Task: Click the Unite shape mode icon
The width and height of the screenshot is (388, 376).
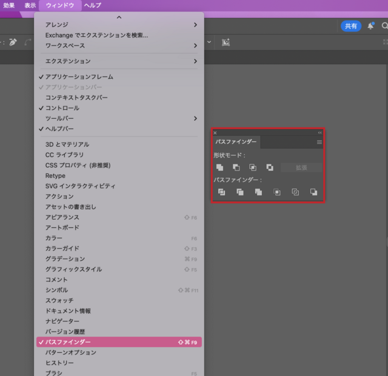Action: tap(219, 167)
